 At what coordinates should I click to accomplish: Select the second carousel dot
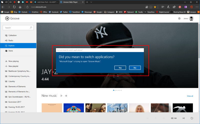point(115,90)
